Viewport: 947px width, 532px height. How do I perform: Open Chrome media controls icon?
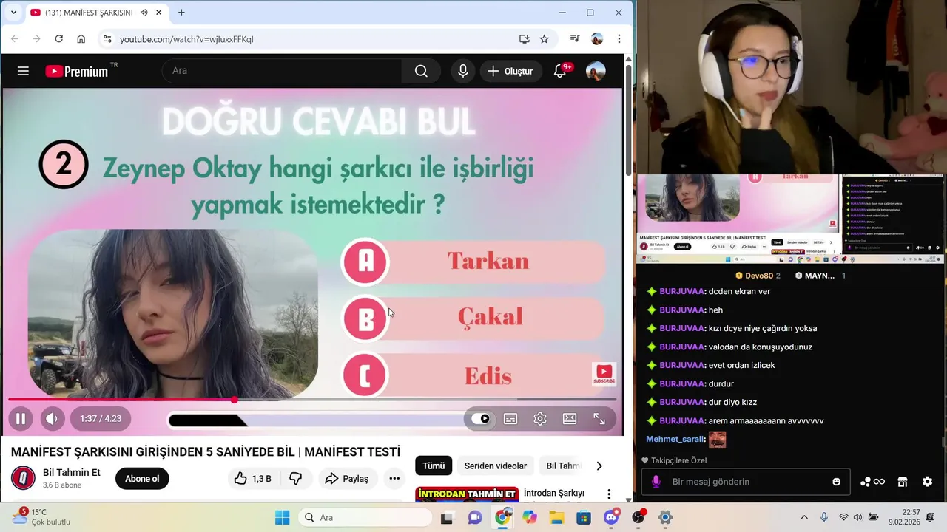point(575,39)
